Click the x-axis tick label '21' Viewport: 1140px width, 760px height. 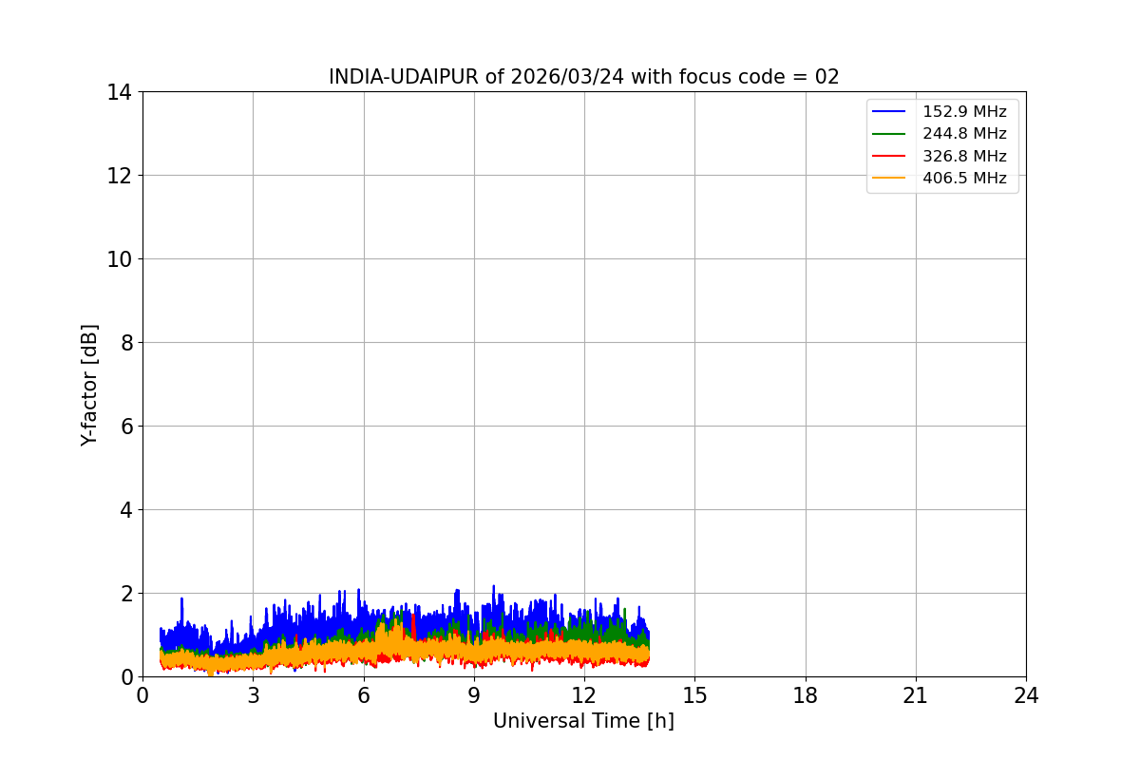[x=916, y=695]
